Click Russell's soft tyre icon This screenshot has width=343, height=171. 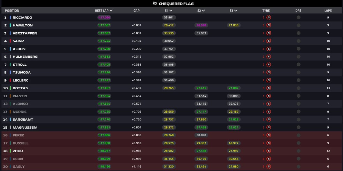click(269, 143)
